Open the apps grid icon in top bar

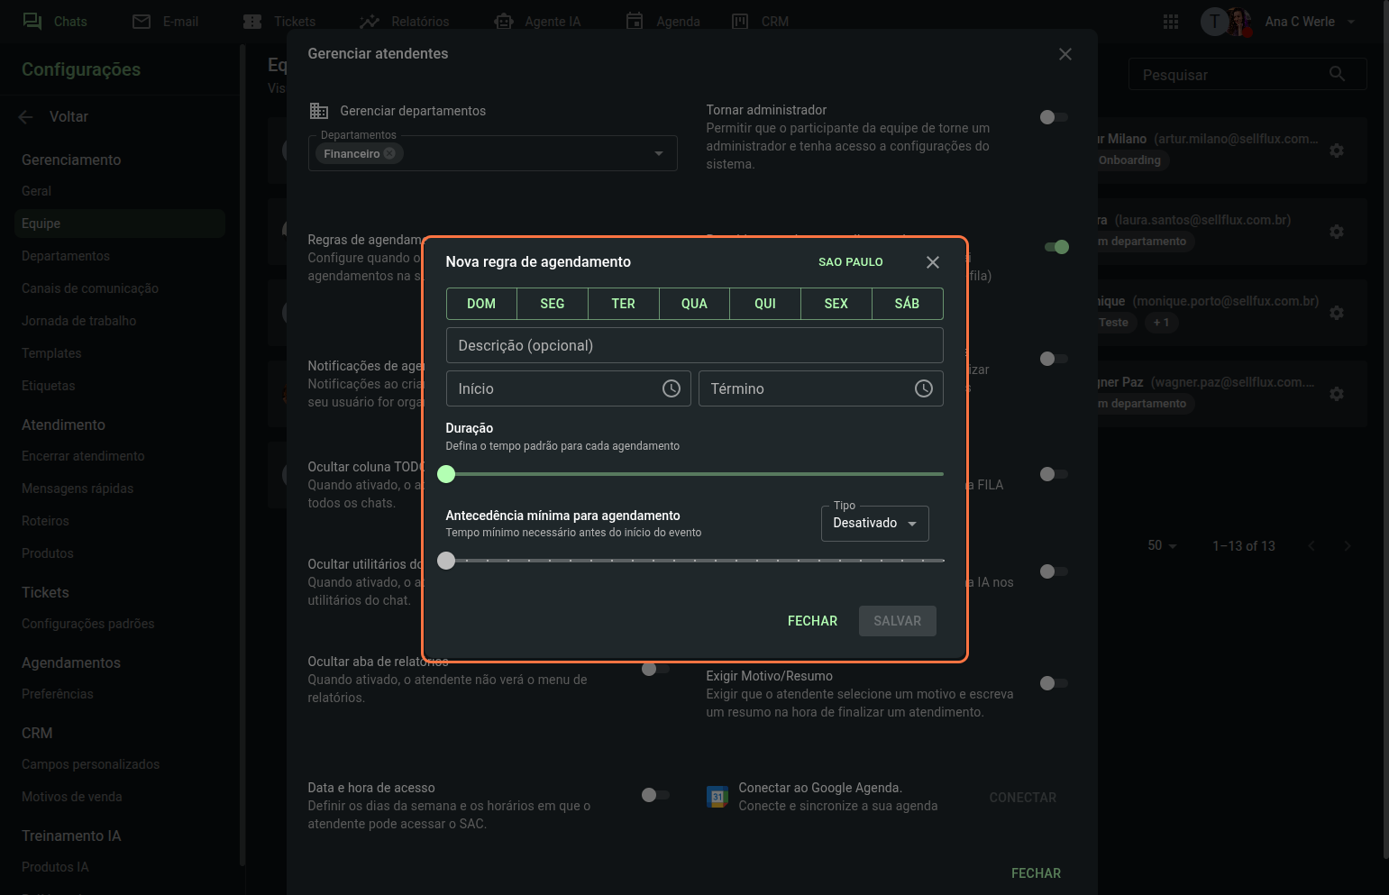point(1171,22)
